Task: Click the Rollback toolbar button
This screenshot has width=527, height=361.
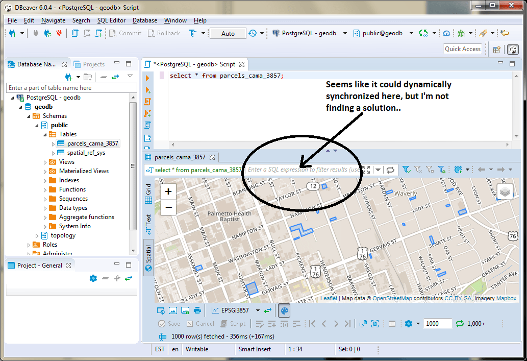Action: coord(164,33)
